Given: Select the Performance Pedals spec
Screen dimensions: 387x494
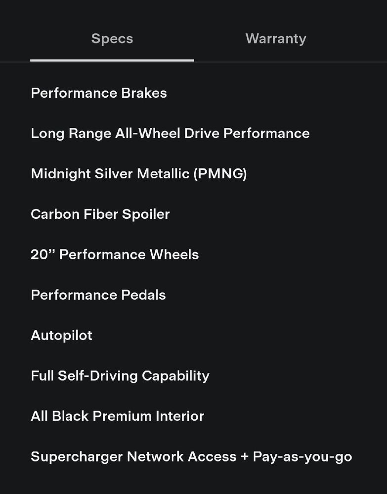Looking at the screenshot, I should point(98,295).
